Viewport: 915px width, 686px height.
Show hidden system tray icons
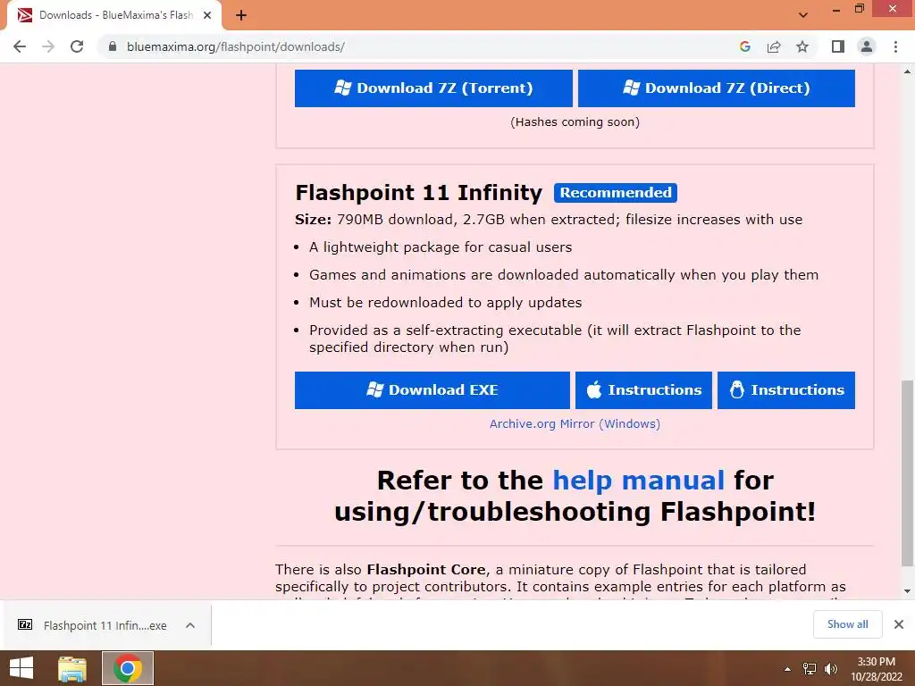point(787,669)
